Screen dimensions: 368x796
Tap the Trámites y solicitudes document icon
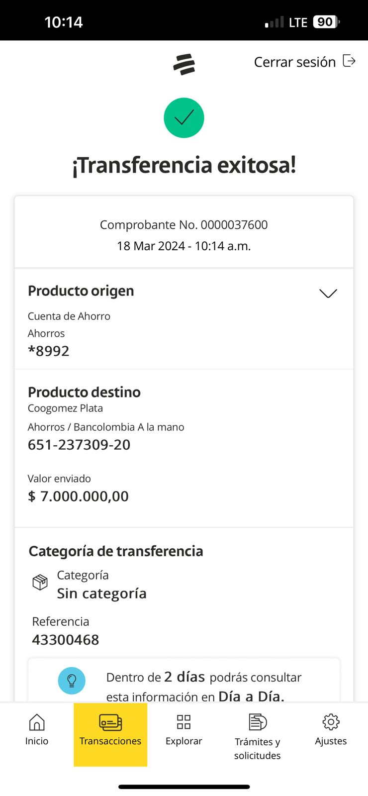(x=258, y=722)
